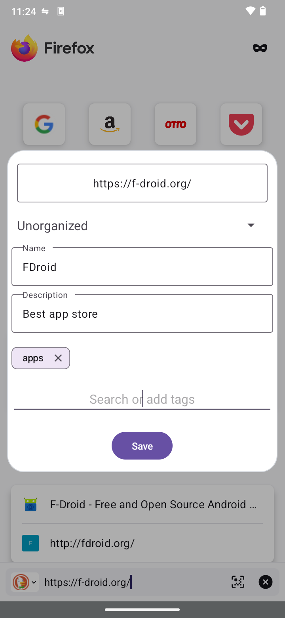The width and height of the screenshot is (285, 618).
Task: Clear the address bar text
Action: coord(266,582)
